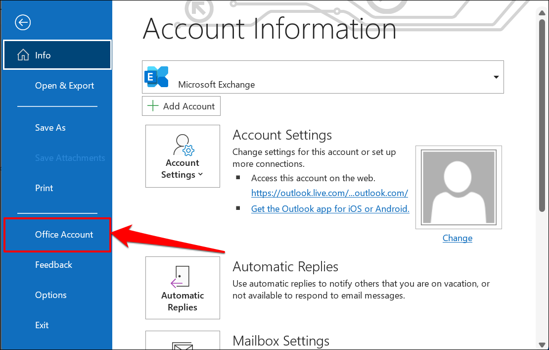Click the Microsoft Exchange logo icon

click(156, 77)
